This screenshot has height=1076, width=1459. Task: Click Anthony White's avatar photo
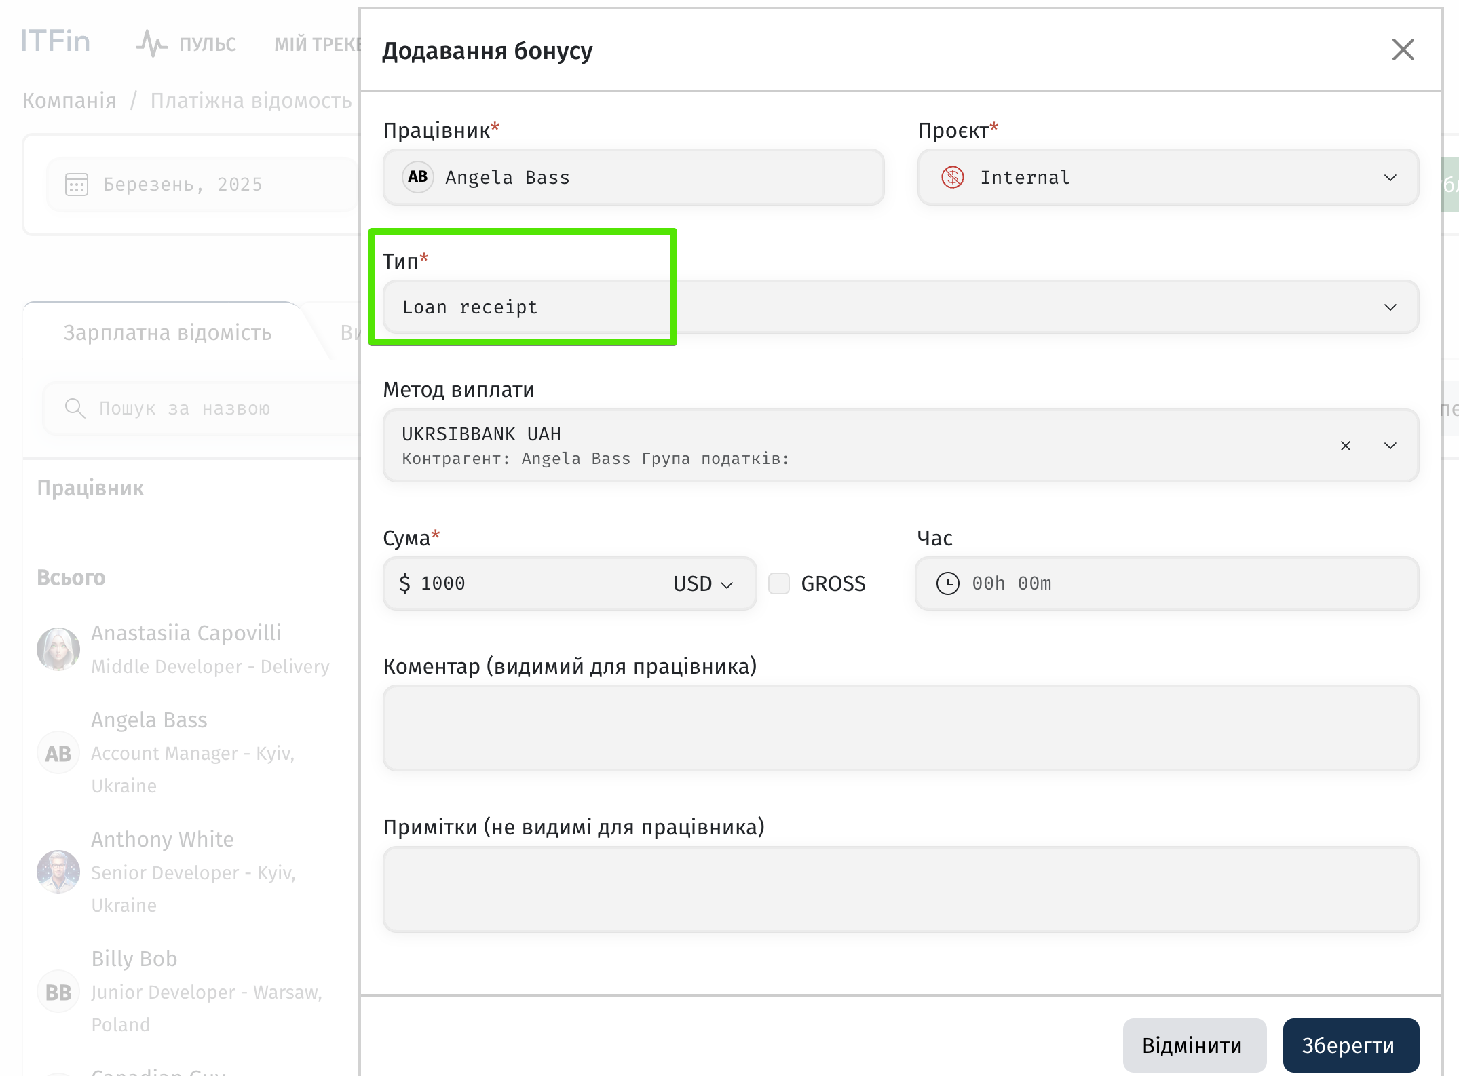[58, 872]
